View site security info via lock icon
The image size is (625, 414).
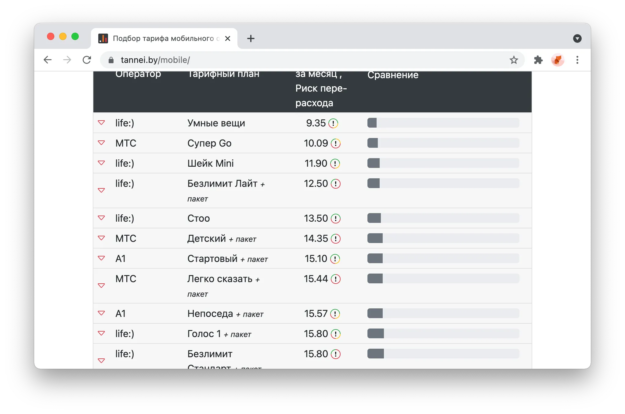(x=111, y=60)
